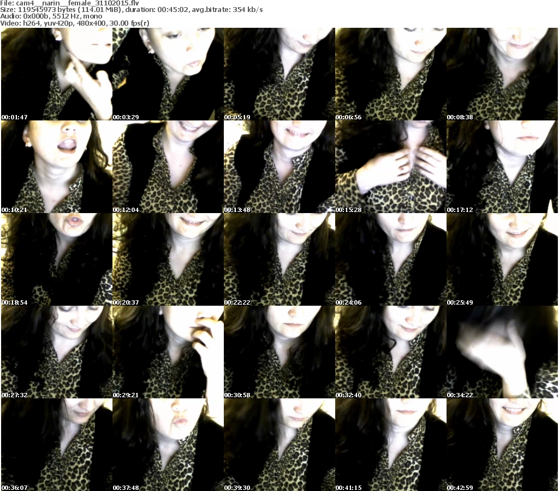Click the thumbnail stamped 00:27:32
The width and height of the screenshot is (559, 491).
(57, 352)
